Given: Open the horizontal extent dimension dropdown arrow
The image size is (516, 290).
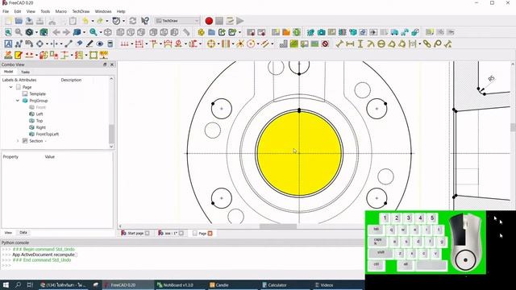Looking at the screenshot, I should click(x=132, y=44).
